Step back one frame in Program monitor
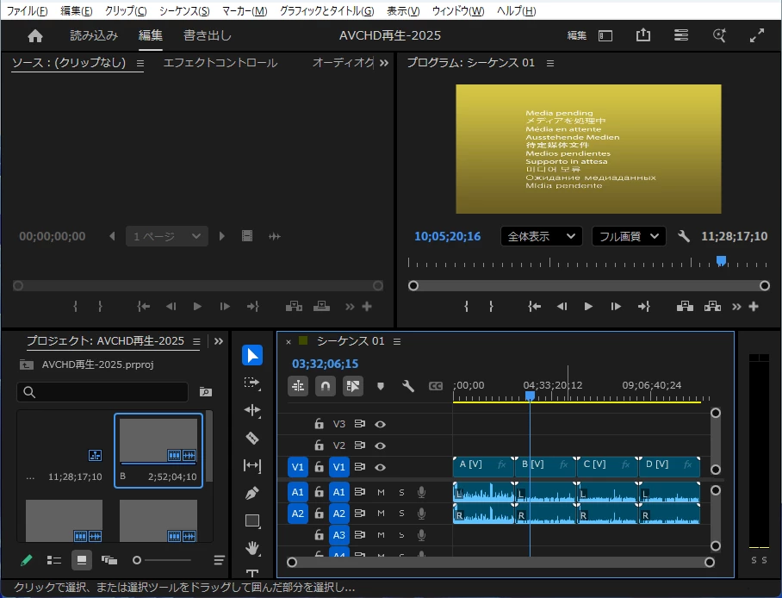 [562, 307]
